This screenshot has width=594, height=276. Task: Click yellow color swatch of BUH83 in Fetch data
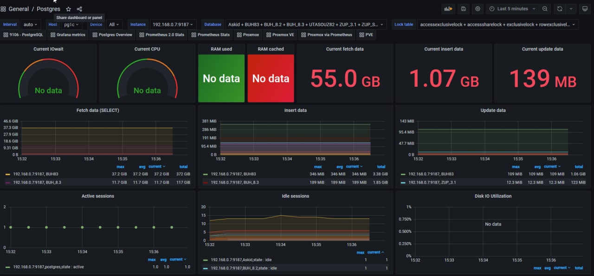click(7, 174)
